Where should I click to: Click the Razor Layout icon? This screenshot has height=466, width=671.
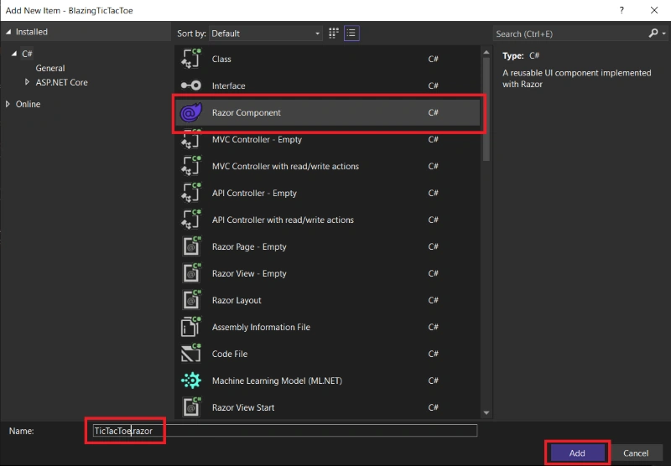point(191,300)
